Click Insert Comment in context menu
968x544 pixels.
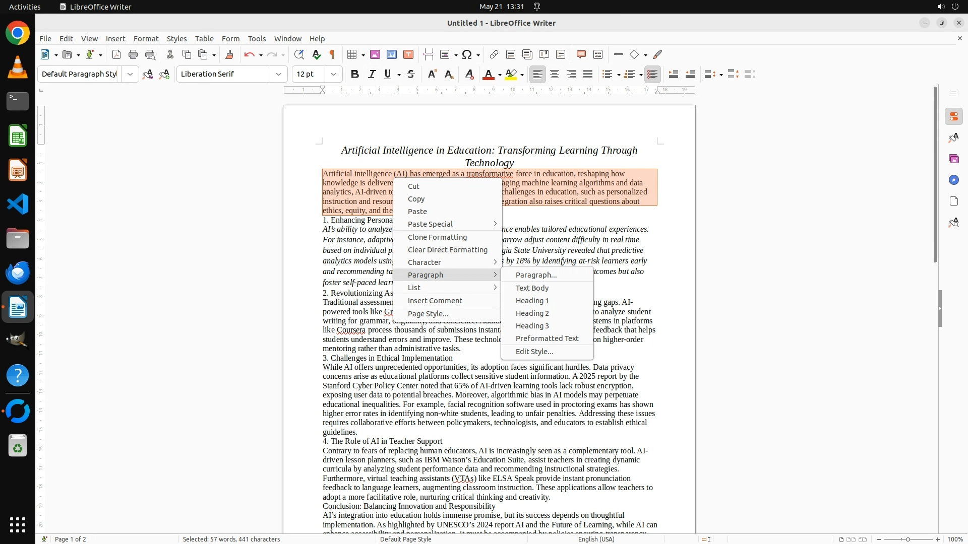pyautogui.click(x=435, y=301)
